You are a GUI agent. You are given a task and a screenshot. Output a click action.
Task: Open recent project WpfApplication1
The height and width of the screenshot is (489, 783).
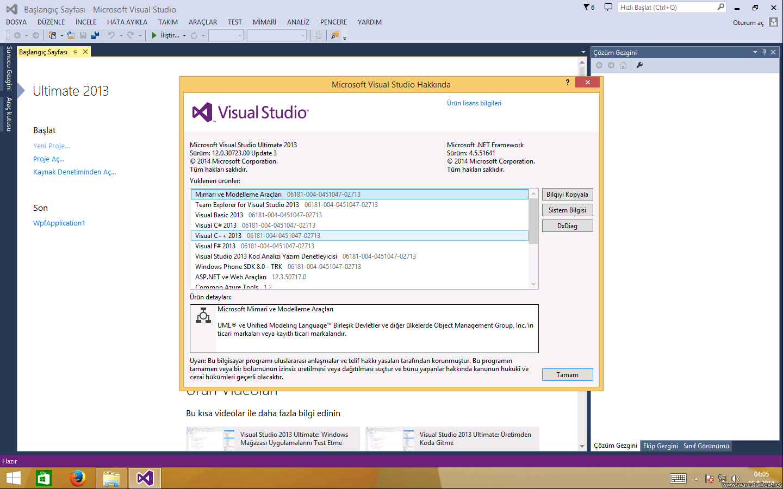tap(59, 223)
